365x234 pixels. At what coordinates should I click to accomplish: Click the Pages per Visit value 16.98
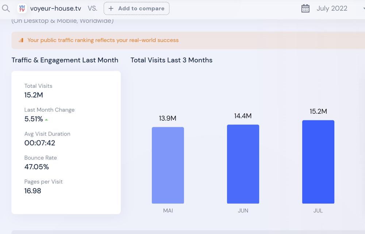point(33,191)
